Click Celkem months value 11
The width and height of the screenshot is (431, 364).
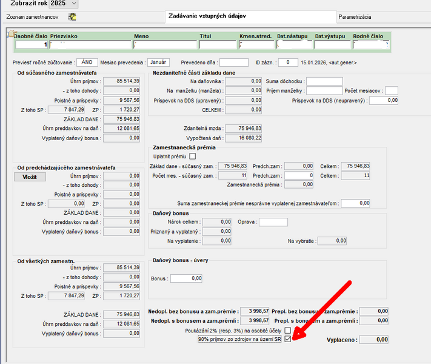[x=355, y=175]
